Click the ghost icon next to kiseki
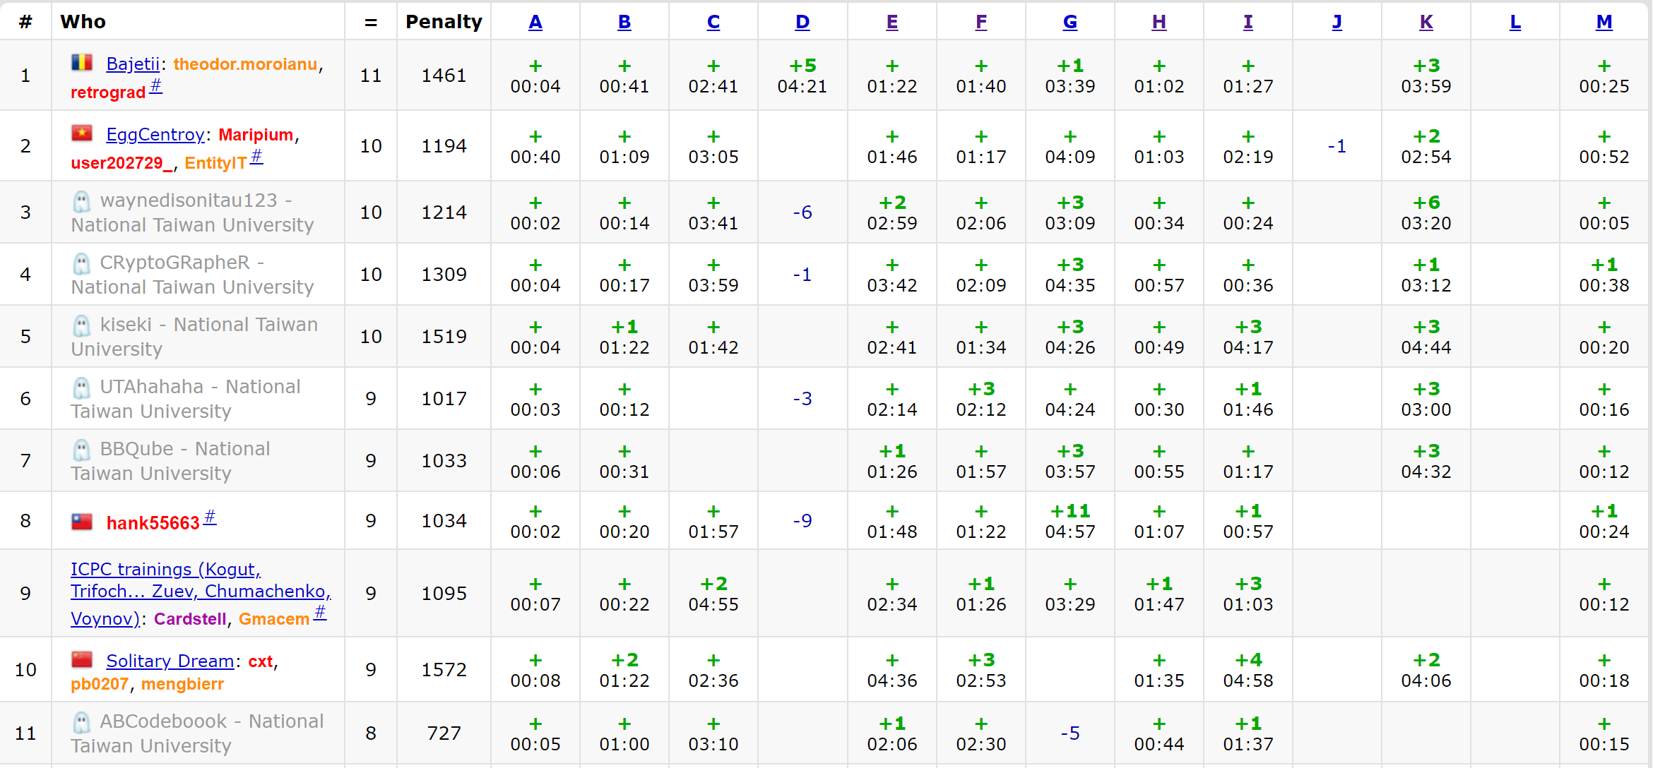Screen dimensions: 1653x768 [82, 326]
